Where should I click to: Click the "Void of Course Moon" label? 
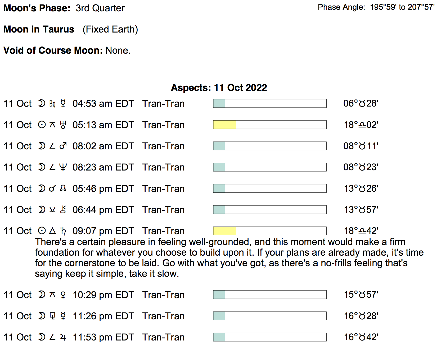coord(53,50)
